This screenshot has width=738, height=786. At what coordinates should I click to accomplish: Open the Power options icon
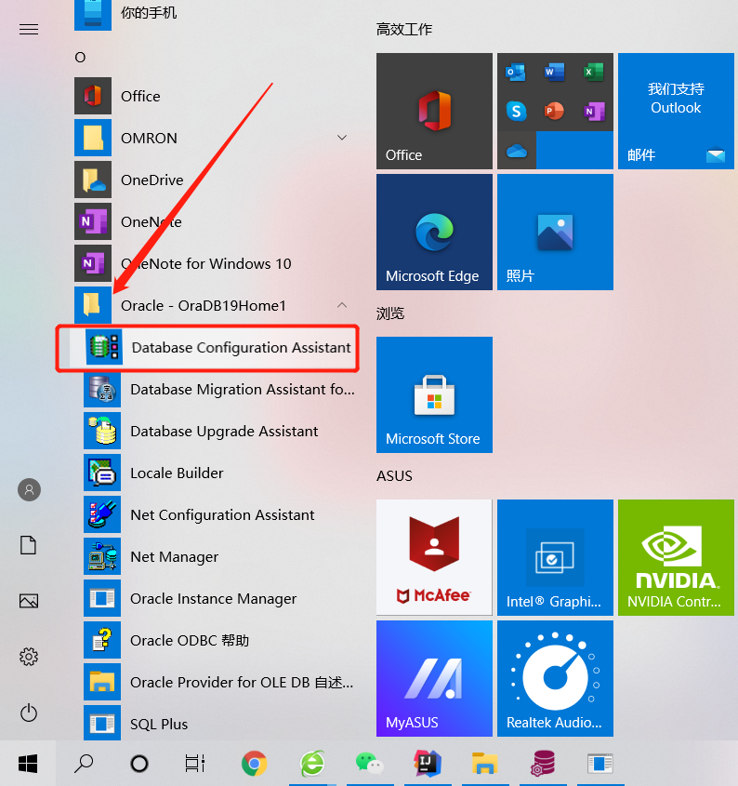point(29,713)
